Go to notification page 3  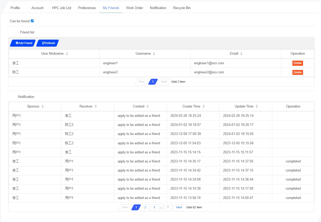point(154,207)
